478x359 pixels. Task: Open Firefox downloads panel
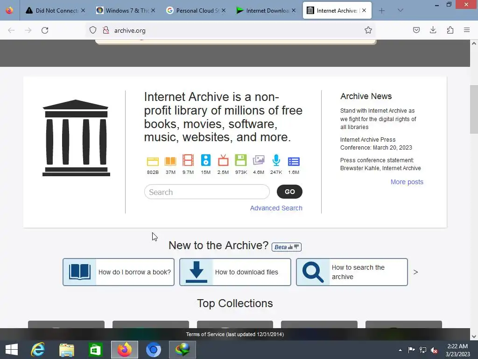point(433,30)
